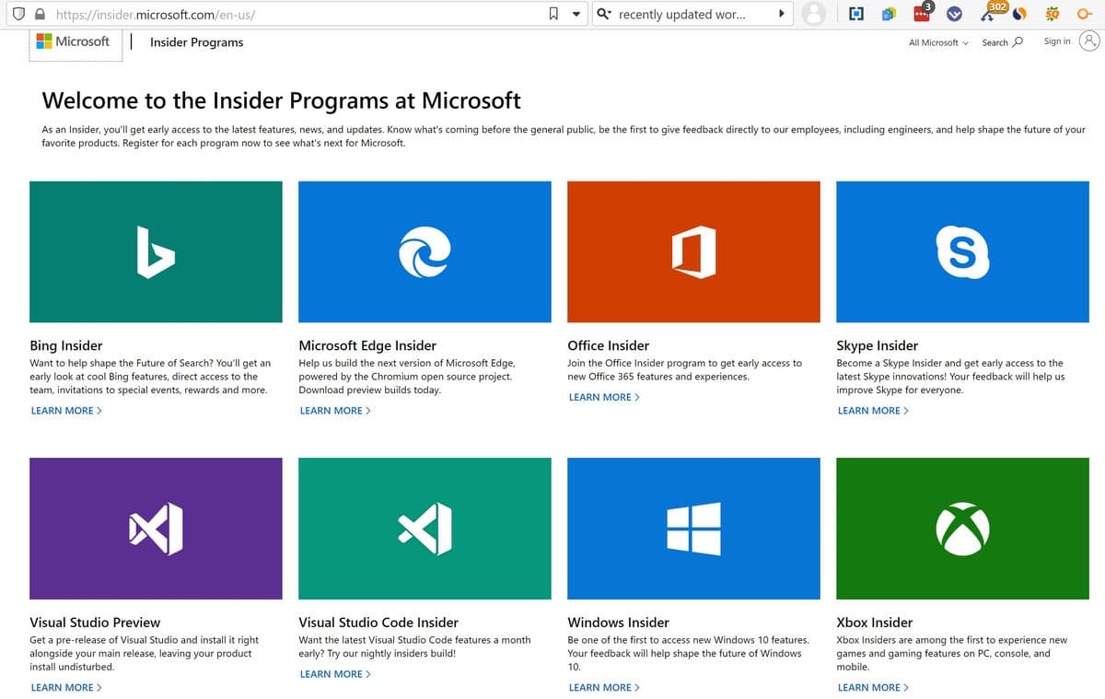Open the search engine magnifier dropdown
Image resolution: width=1105 pixels, height=699 pixels.
point(604,14)
